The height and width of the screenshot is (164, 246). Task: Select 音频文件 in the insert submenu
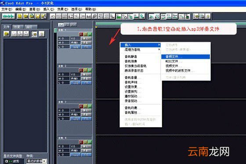(x=185, y=57)
